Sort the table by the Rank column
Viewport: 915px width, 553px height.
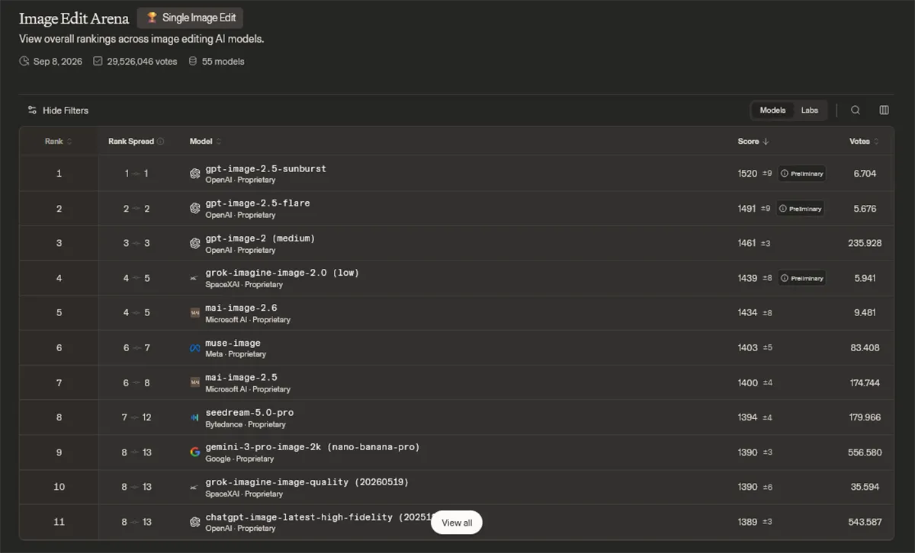click(59, 142)
